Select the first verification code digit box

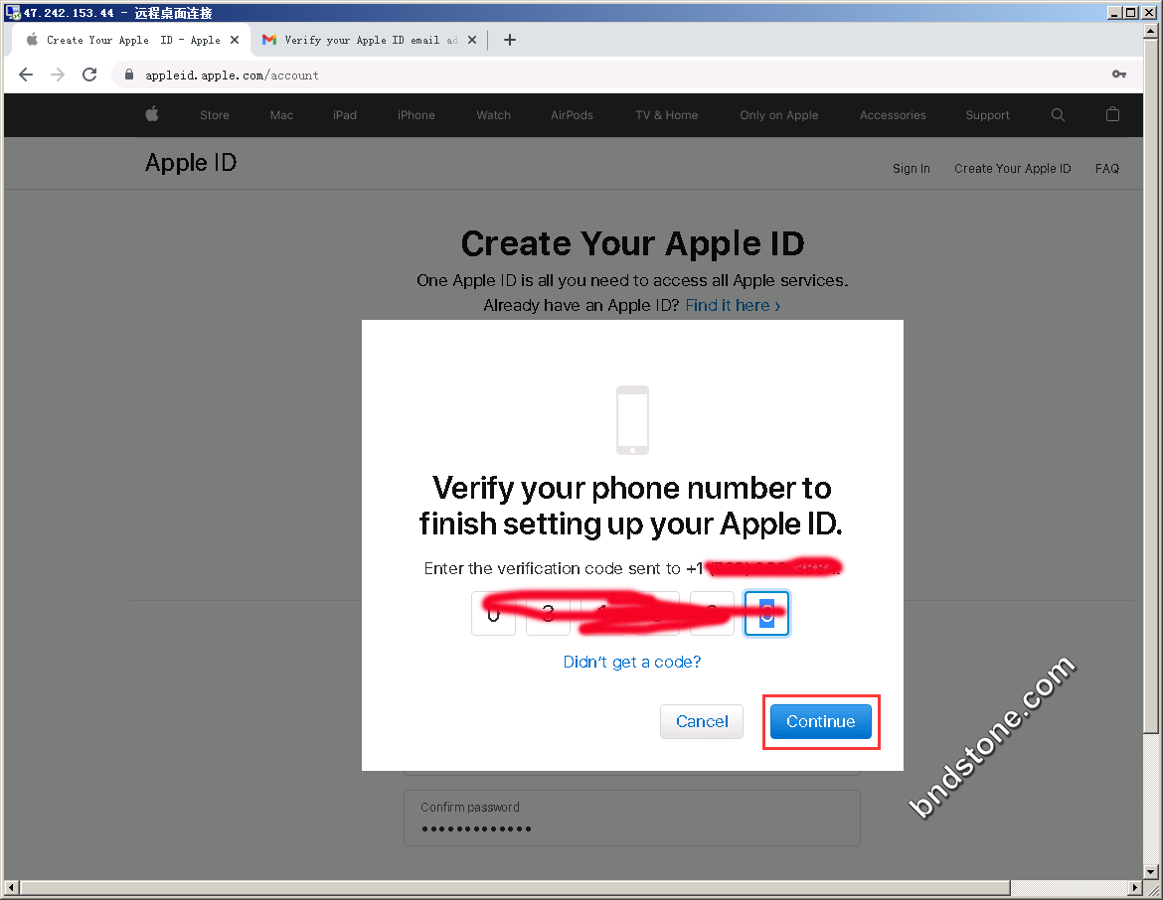[493, 613]
